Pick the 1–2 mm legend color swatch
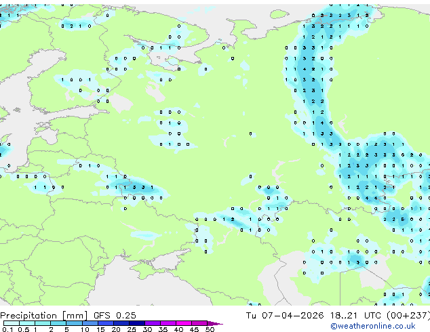The height and width of the screenshot is (332, 430). (43, 323)
